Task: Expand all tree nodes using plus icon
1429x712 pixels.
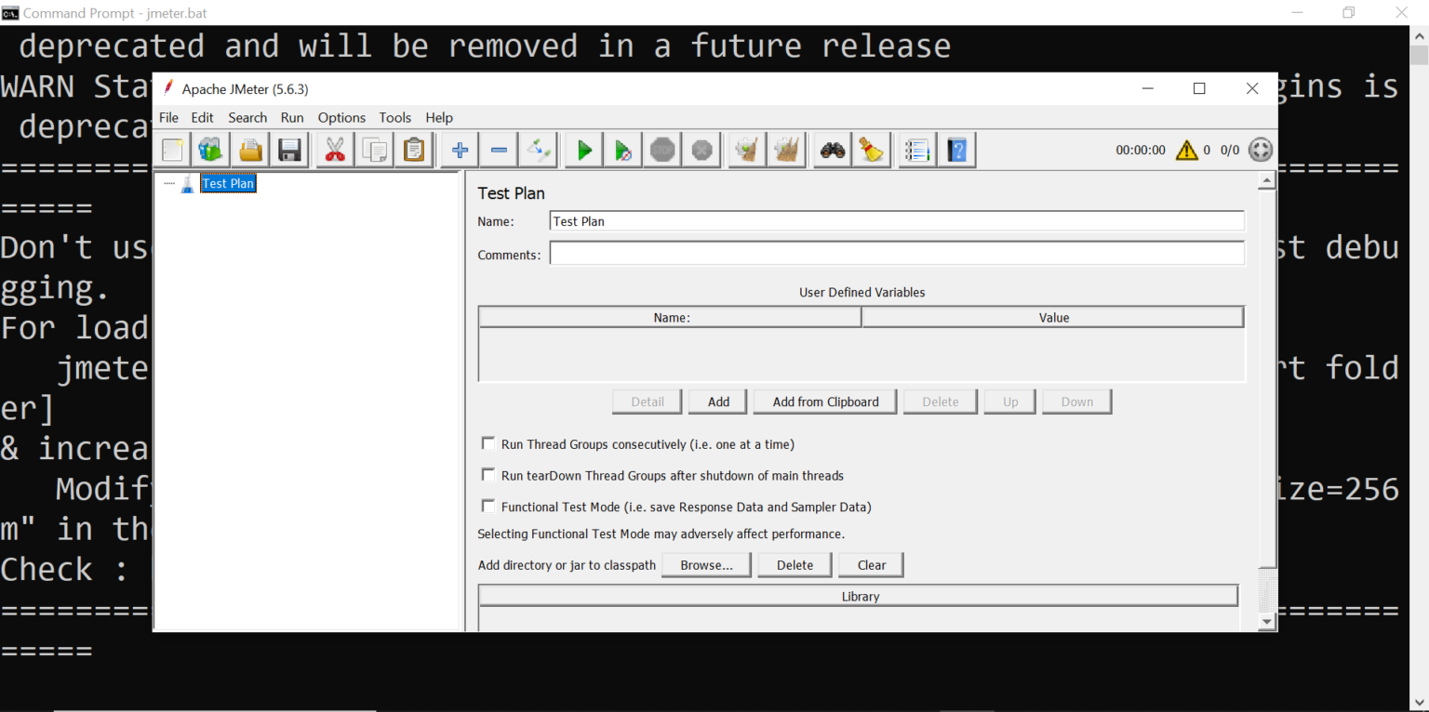Action: 459,149
